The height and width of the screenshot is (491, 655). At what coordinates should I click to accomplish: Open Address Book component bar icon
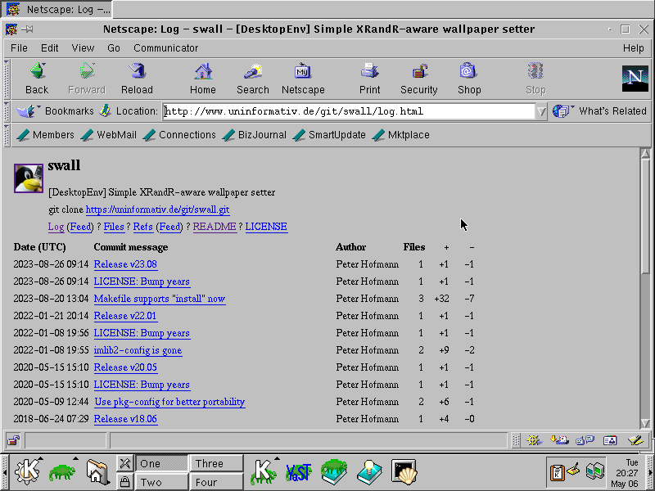(x=610, y=440)
